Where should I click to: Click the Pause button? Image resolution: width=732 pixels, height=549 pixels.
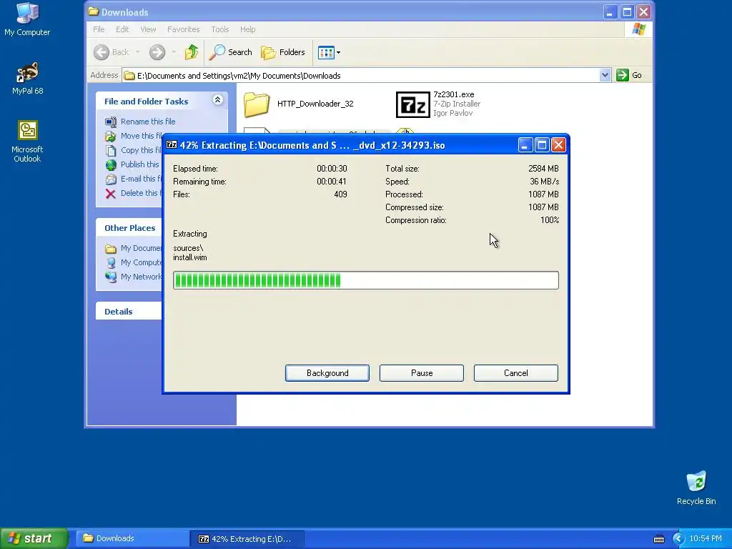point(422,373)
